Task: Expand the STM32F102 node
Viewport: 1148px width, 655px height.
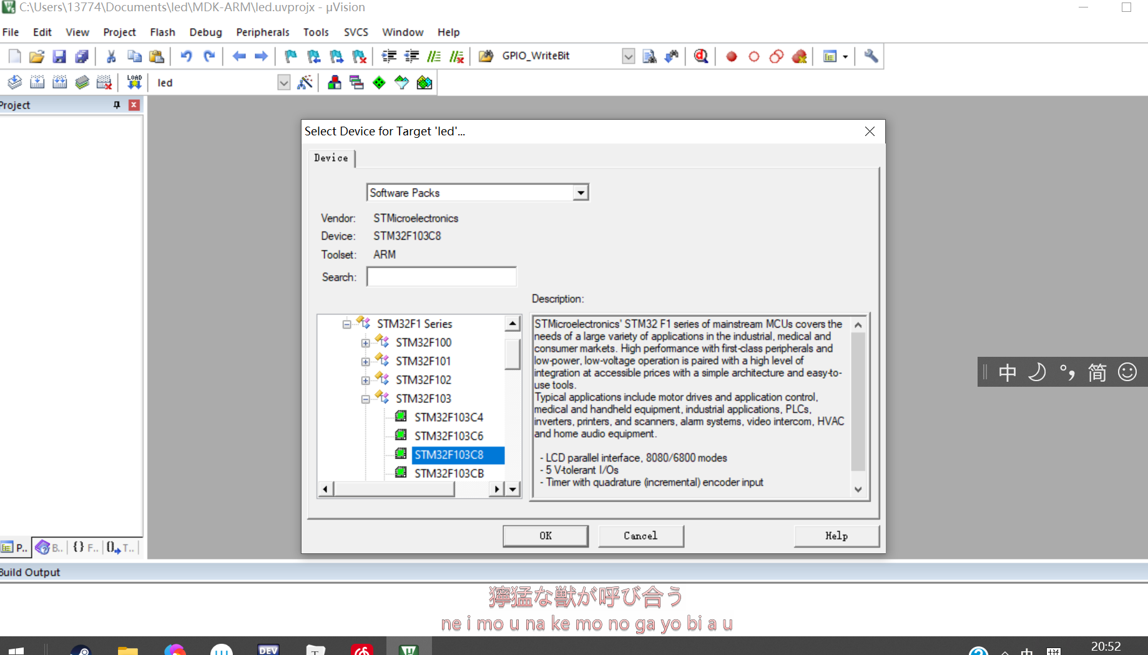Action: [365, 381]
